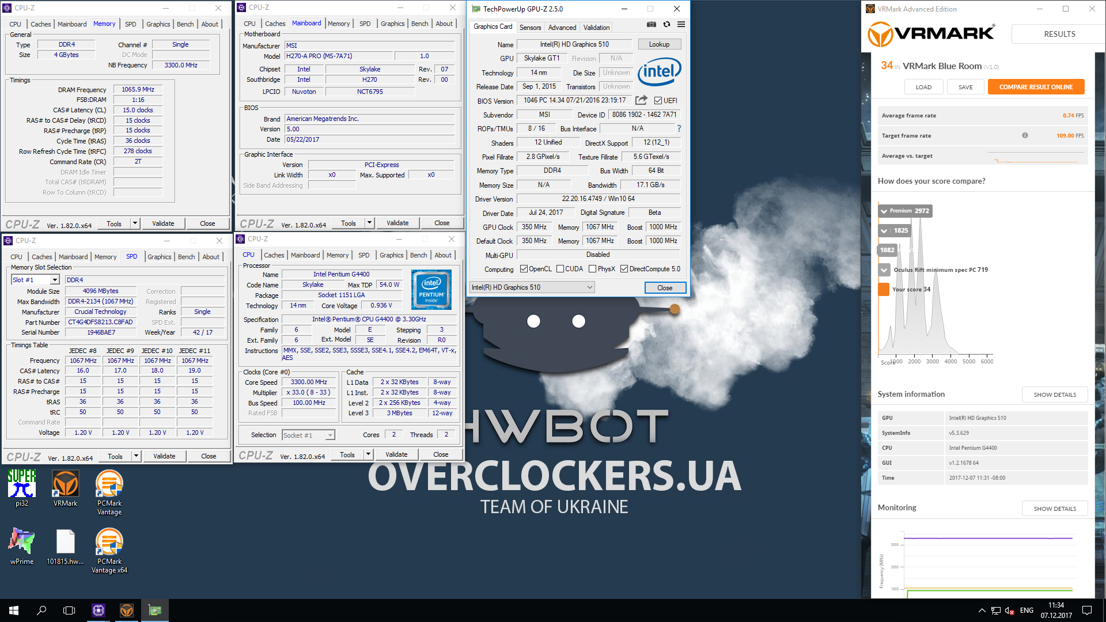Open the Slot #1 dropdown in SPD window
The image size is (1106, 622).
pos(35,280)
